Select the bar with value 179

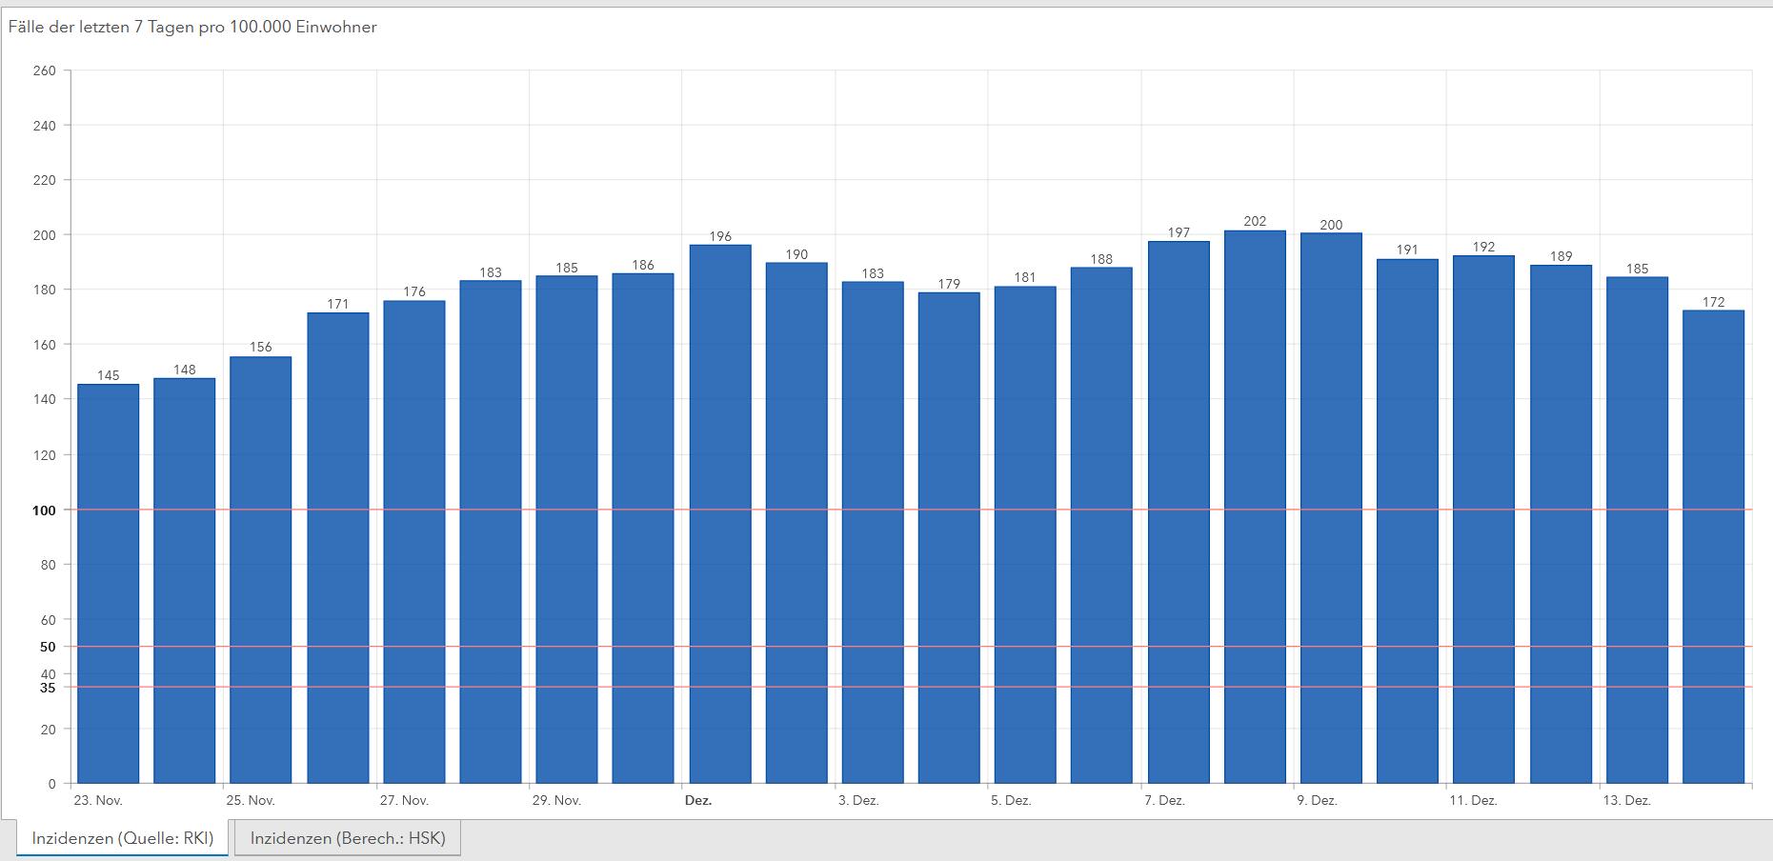point(949,538)
